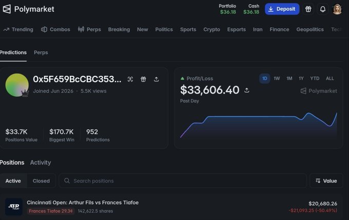Click the share icon beside wallet address

[x=157, y=79]
